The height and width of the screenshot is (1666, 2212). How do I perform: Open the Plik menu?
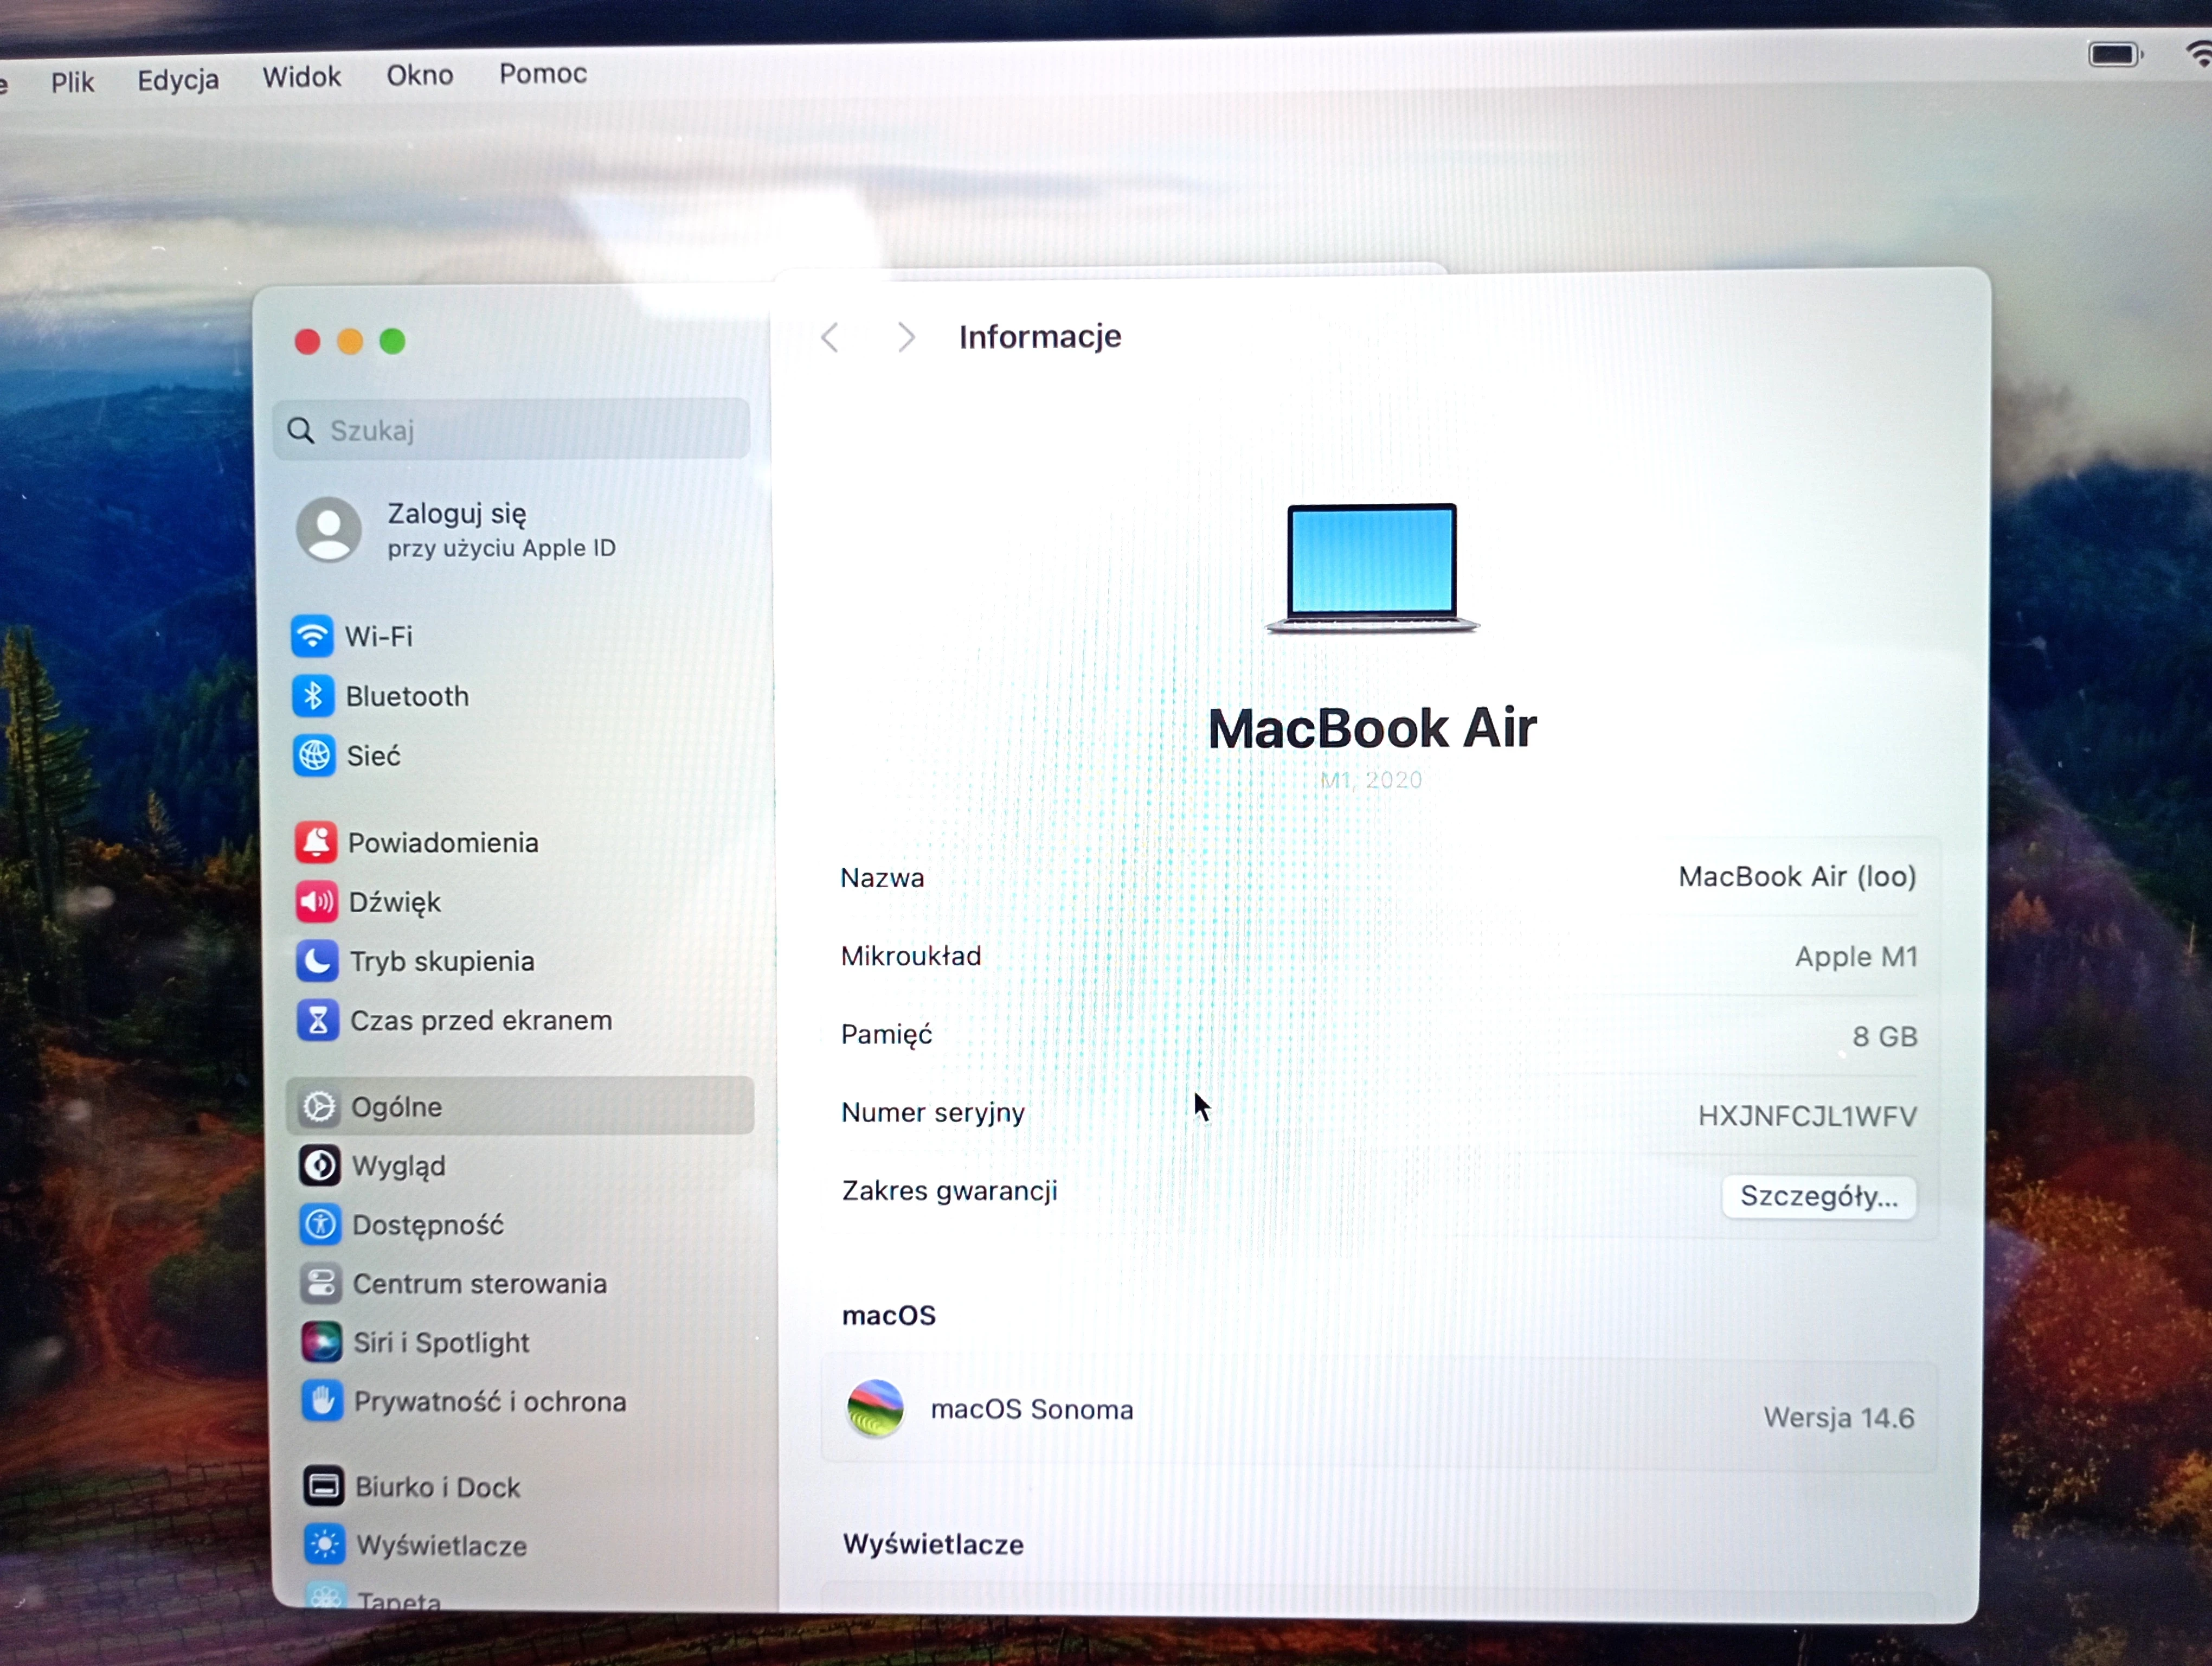[73, 82]
